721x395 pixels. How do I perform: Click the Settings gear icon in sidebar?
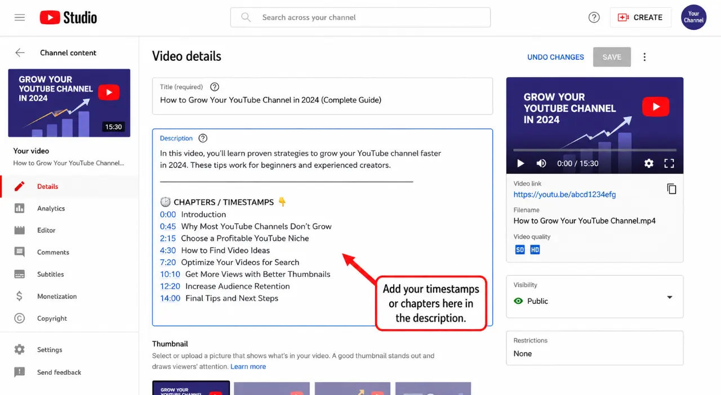[20, 349]
